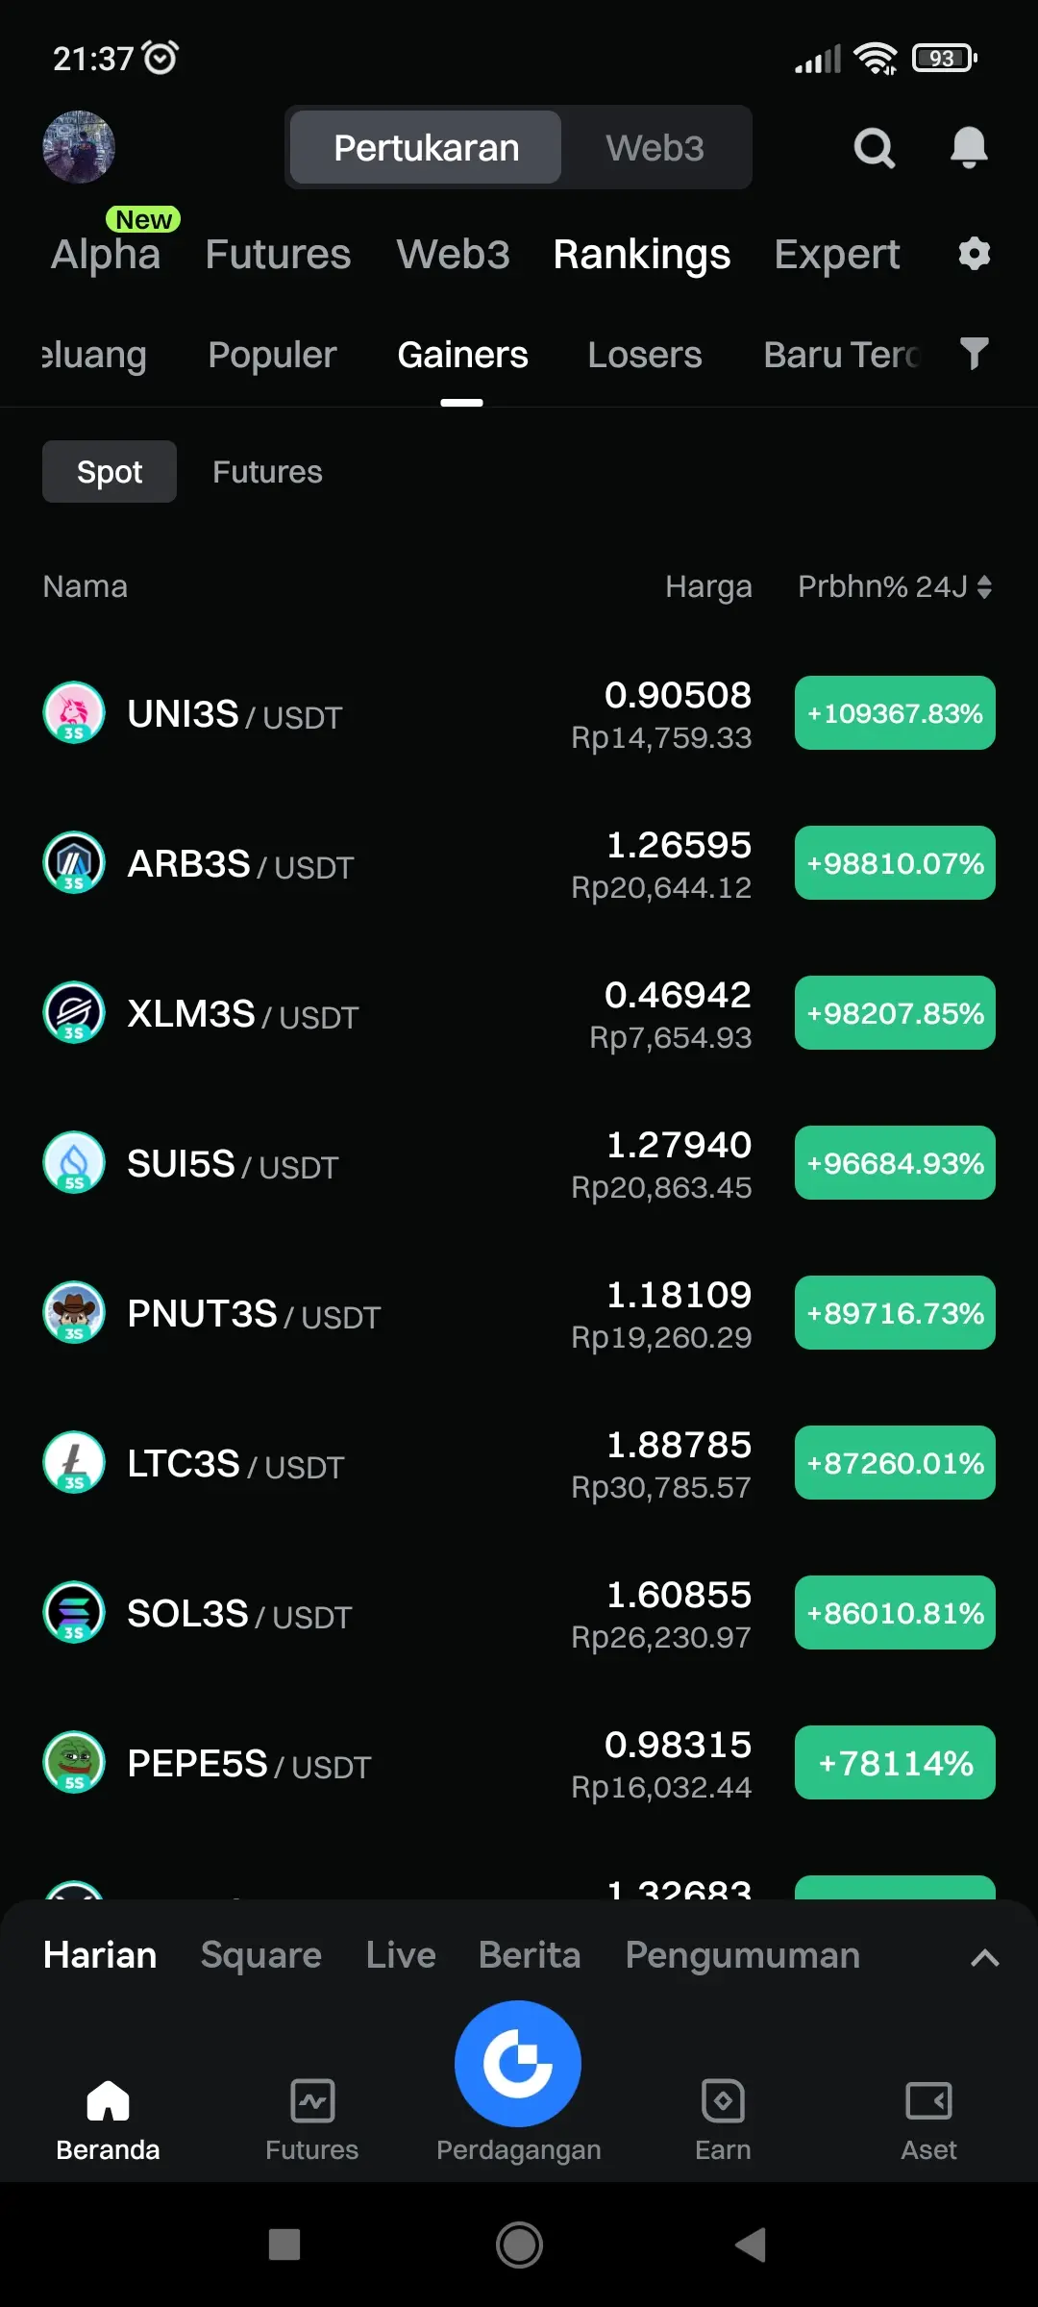The height and width of the screenshot is (2307, 1038).
Task: Switch to Web3 mode toggle
Action: point(655,148)
